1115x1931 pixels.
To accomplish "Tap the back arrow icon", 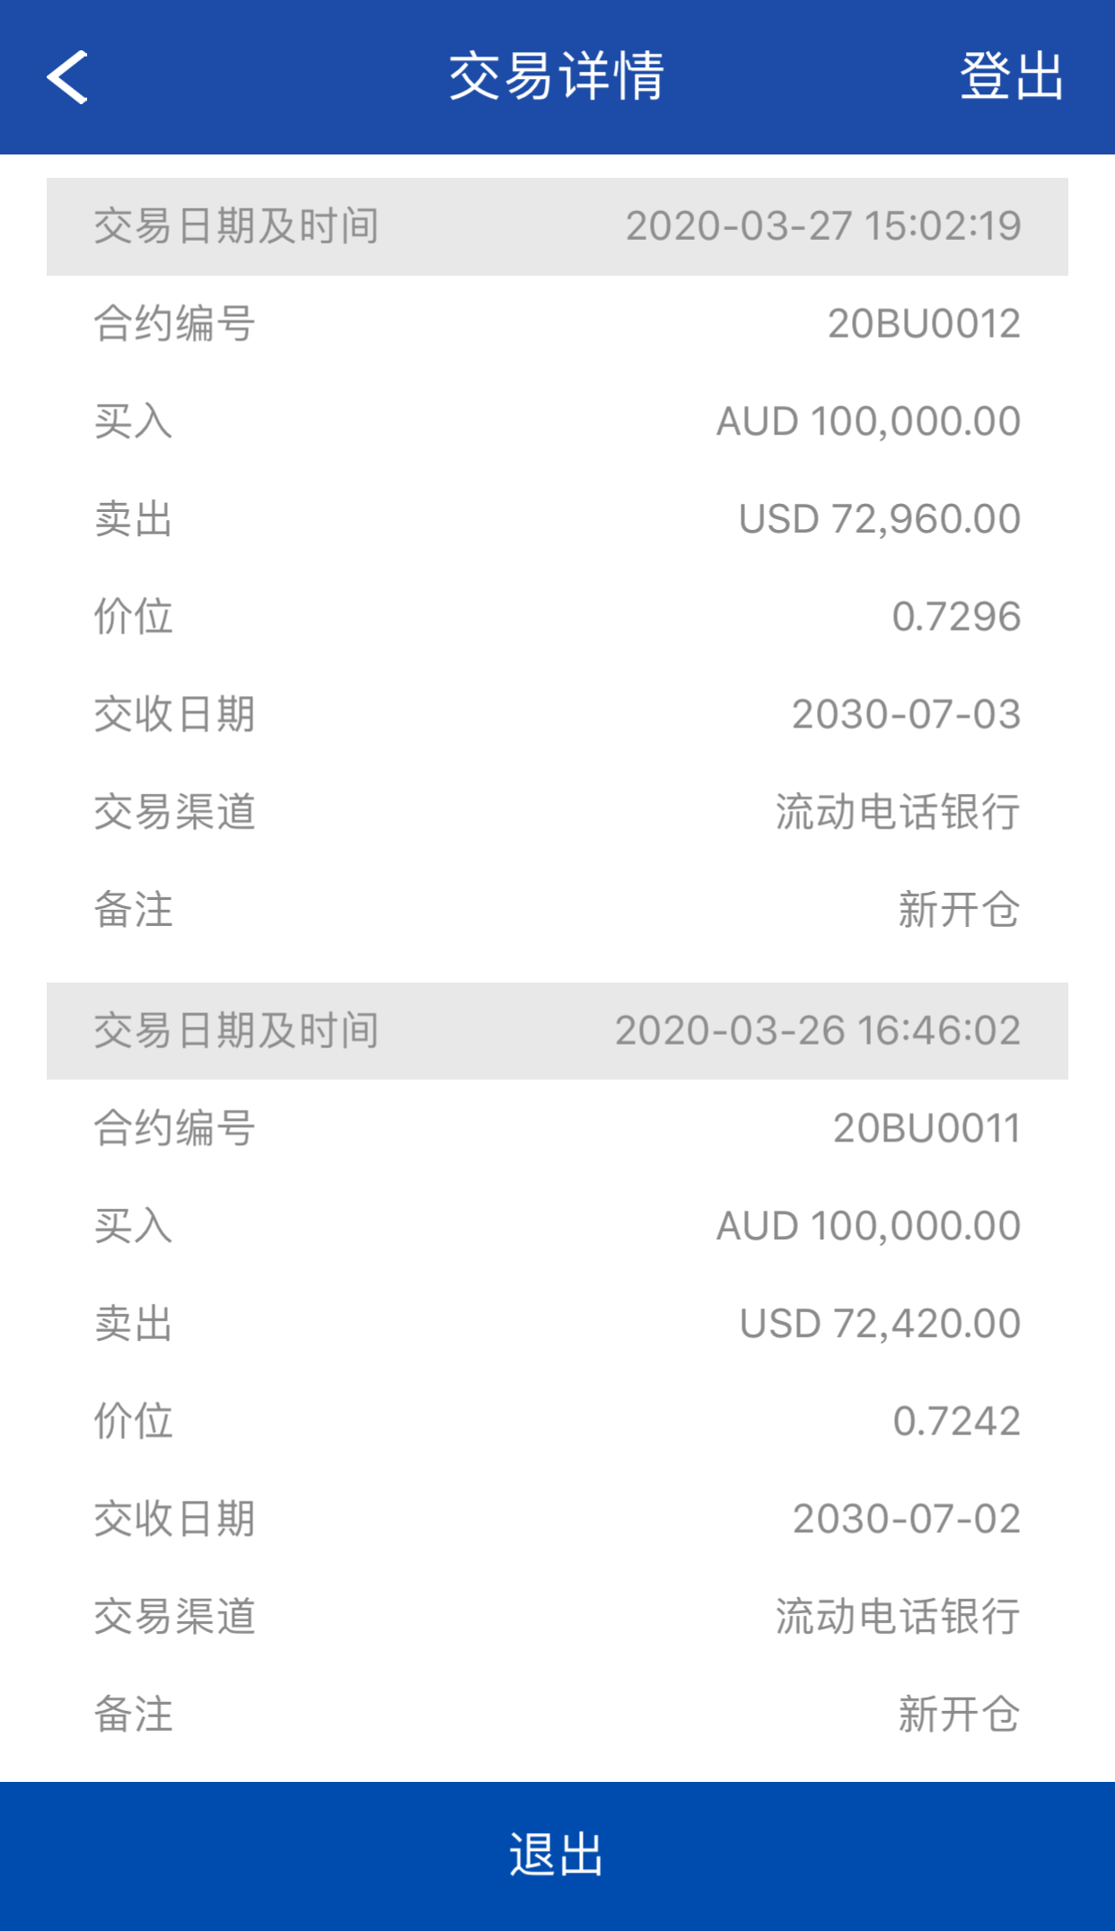I will click(67, 77).
